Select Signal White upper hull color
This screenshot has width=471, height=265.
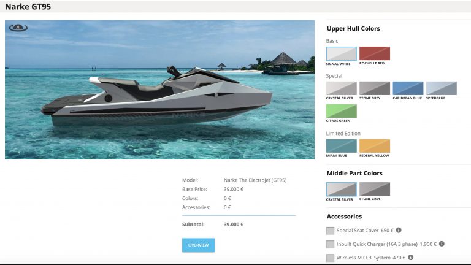[x=342, y=54]
